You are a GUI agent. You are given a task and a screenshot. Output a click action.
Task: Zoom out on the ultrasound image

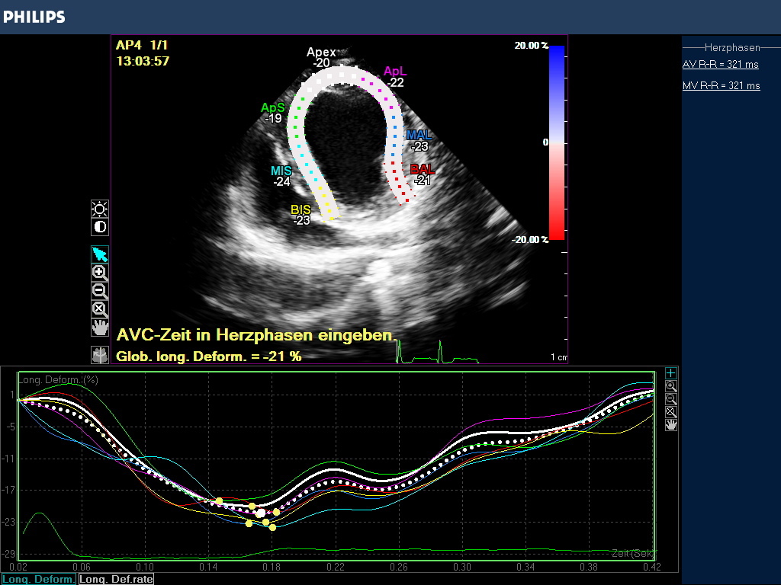click(x=100, y=291)
